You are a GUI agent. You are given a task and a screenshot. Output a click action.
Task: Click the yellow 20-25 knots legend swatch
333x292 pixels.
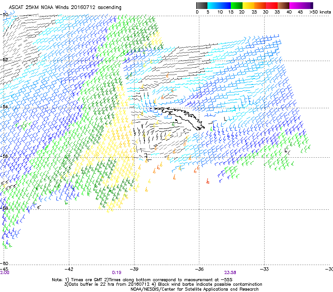[248, 5]
